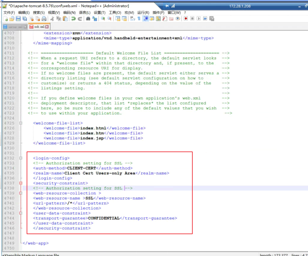Open the 插件(P) menu
Viewport: 308px width, 256px height.
click(158, 13)
